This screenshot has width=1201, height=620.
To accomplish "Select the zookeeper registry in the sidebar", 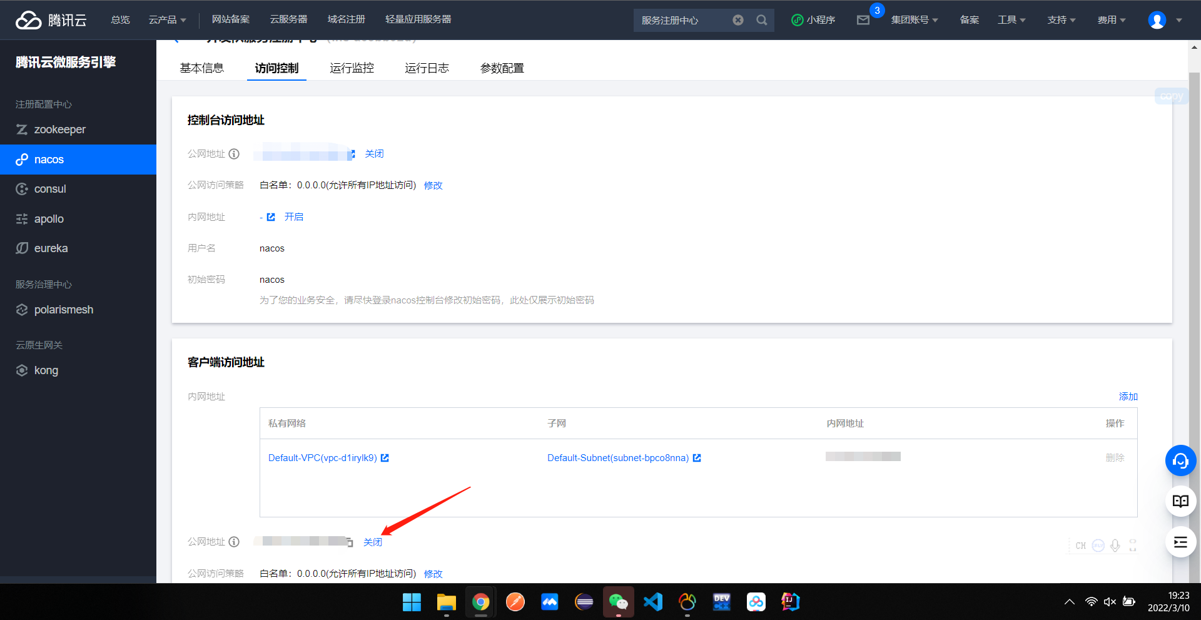I will (60, 130).
